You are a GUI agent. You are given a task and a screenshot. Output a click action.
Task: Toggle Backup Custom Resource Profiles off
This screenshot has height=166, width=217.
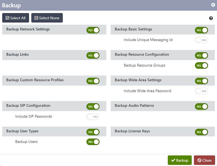[93, 81]
